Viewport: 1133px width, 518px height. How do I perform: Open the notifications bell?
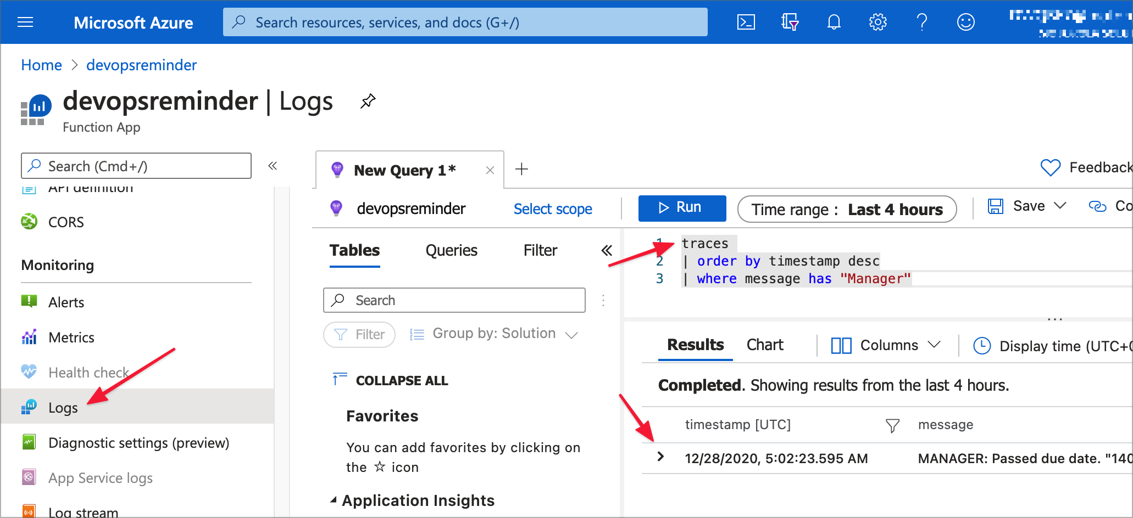pyautogui.click(x=834, y=22)
